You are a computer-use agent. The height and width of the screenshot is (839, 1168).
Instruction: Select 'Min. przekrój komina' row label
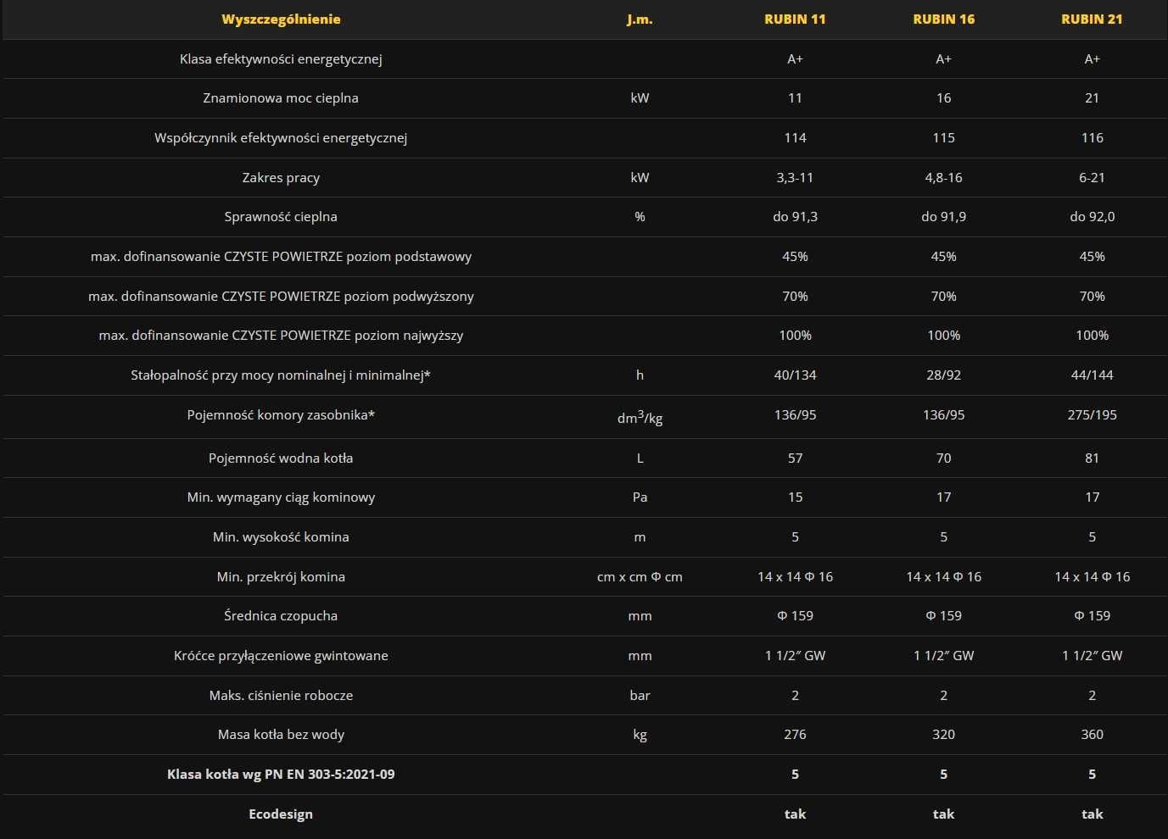coord(281,577)
